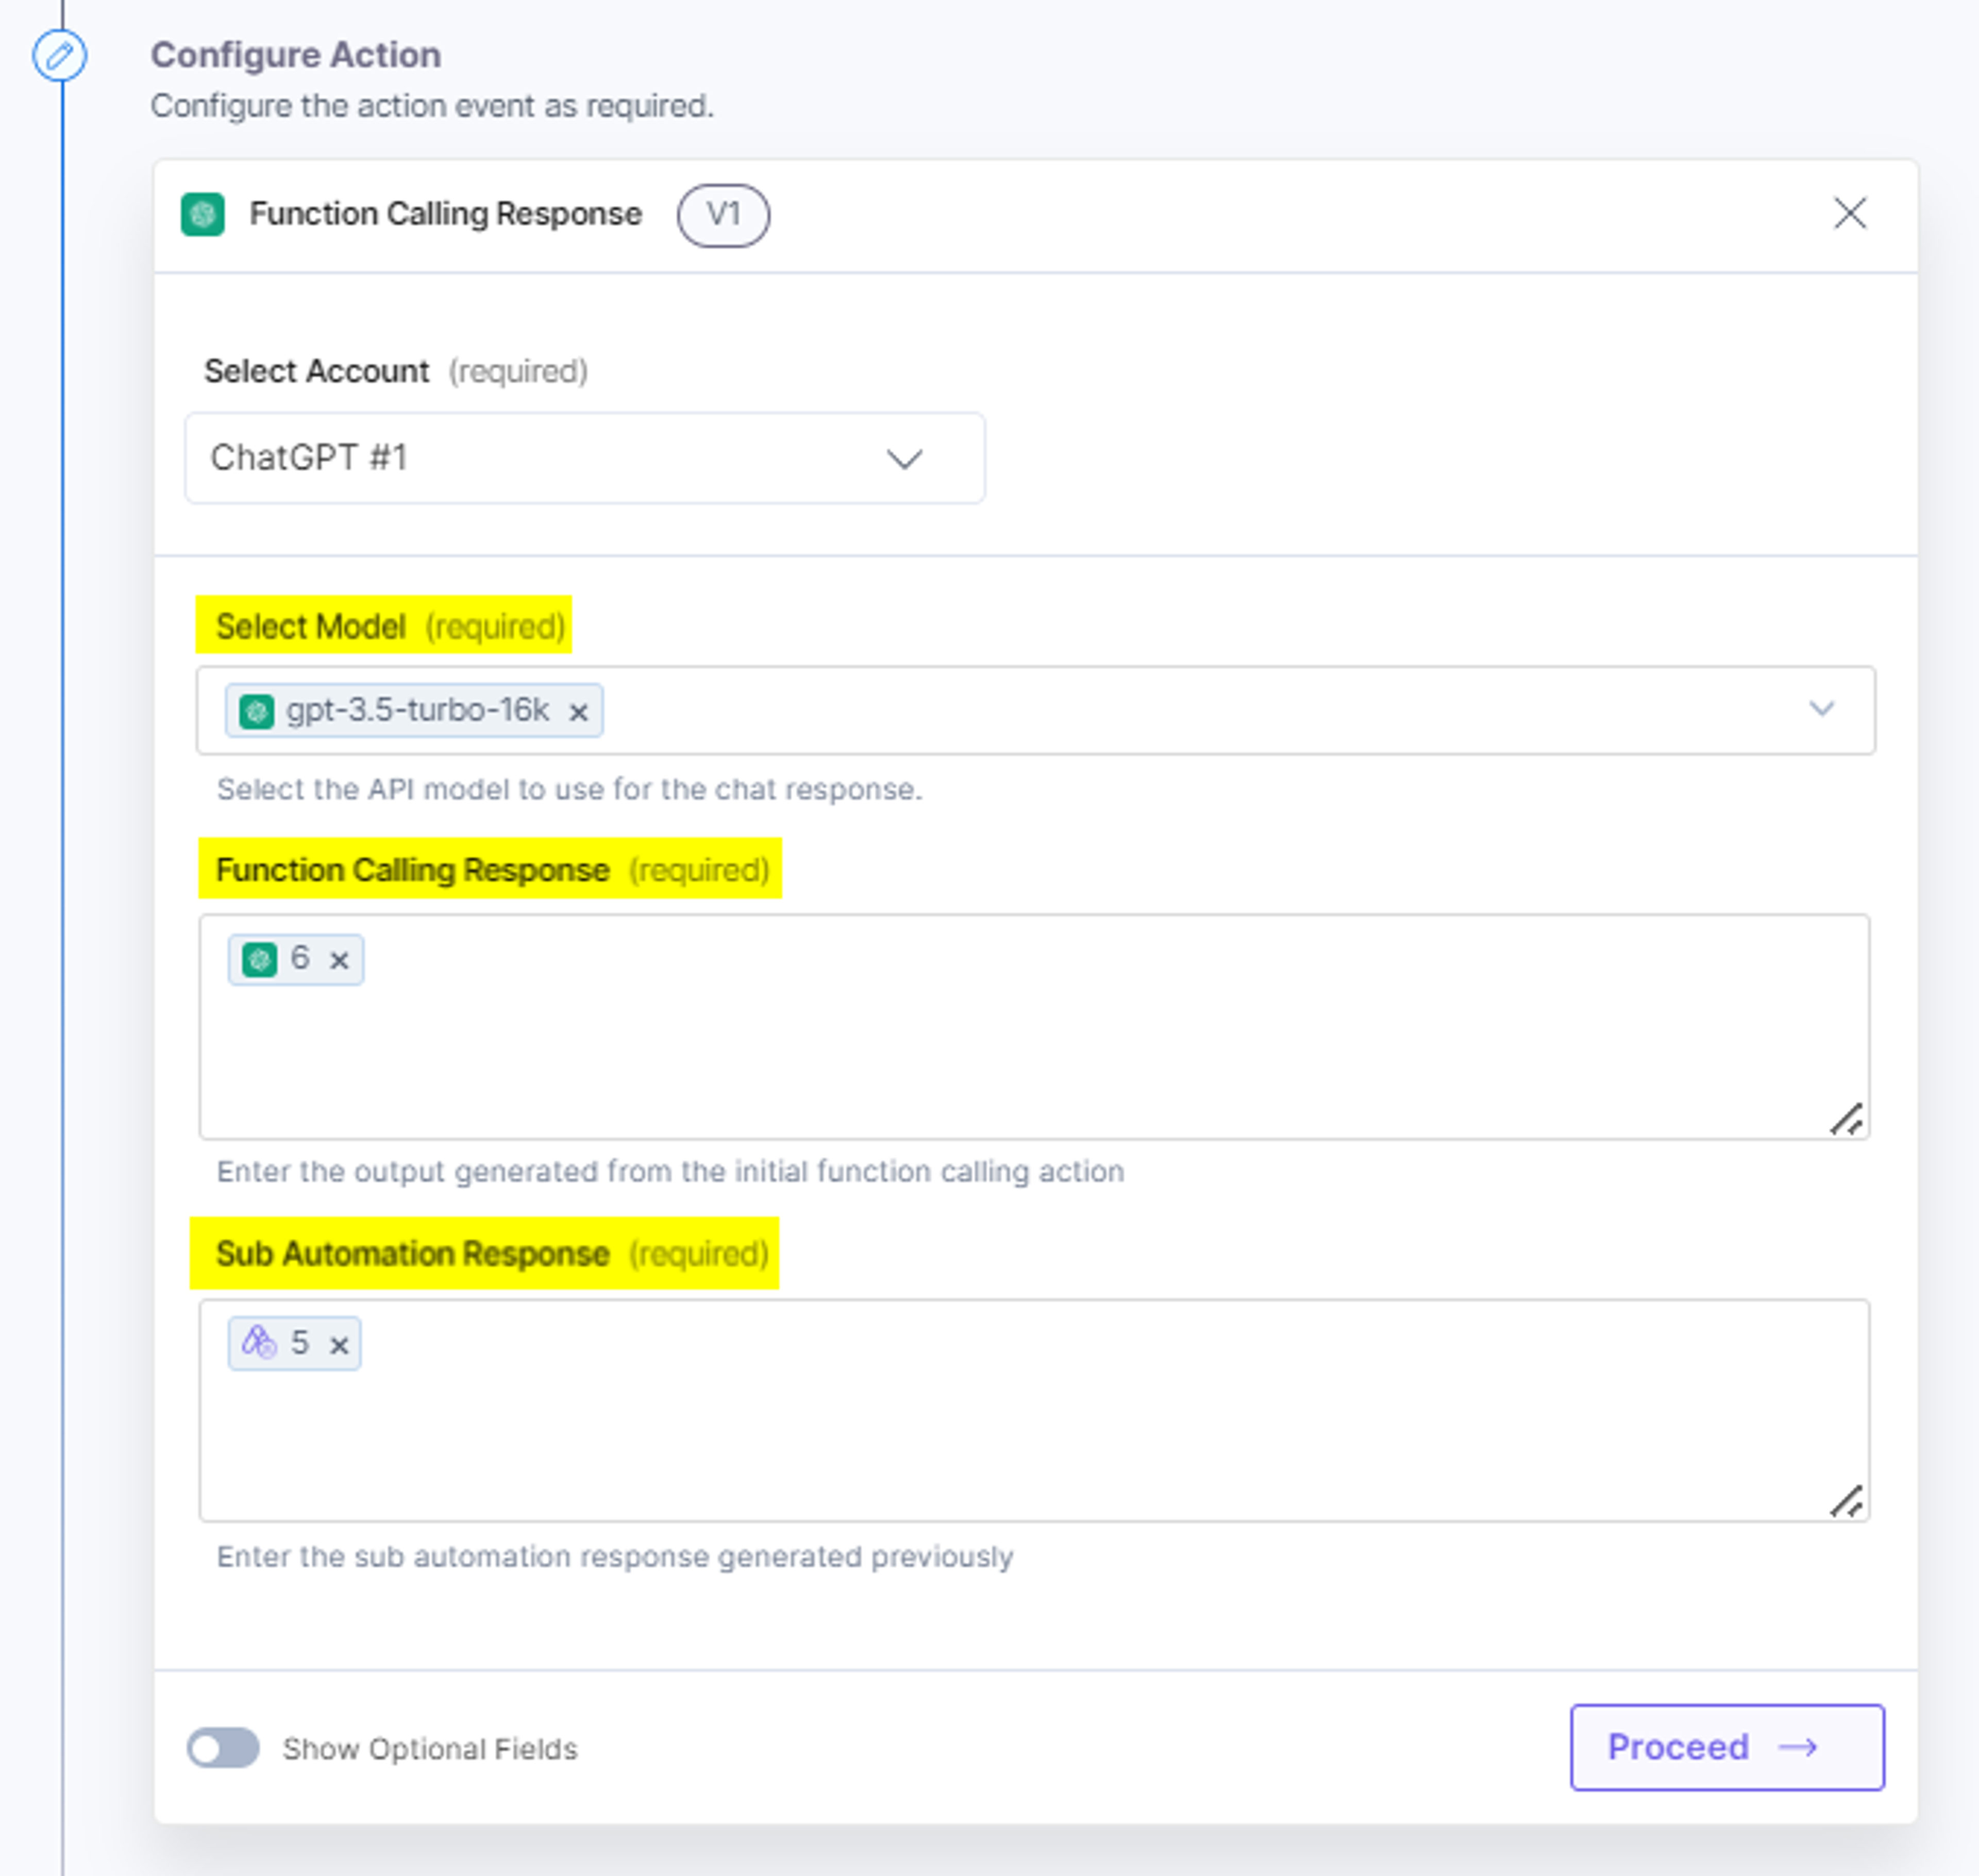
Task: Click the sub automation icon on the 5 tag
Action: coord(259,1343)
